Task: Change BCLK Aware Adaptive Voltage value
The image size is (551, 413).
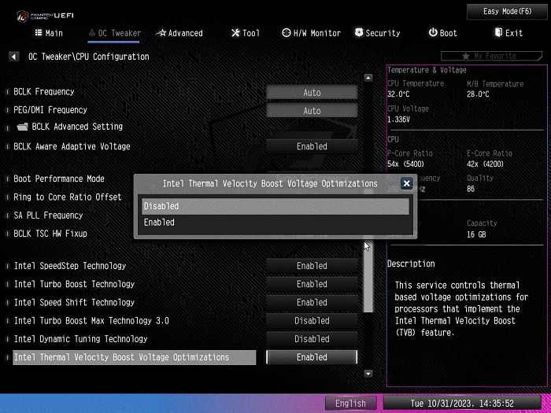Action: click(312, 146)
